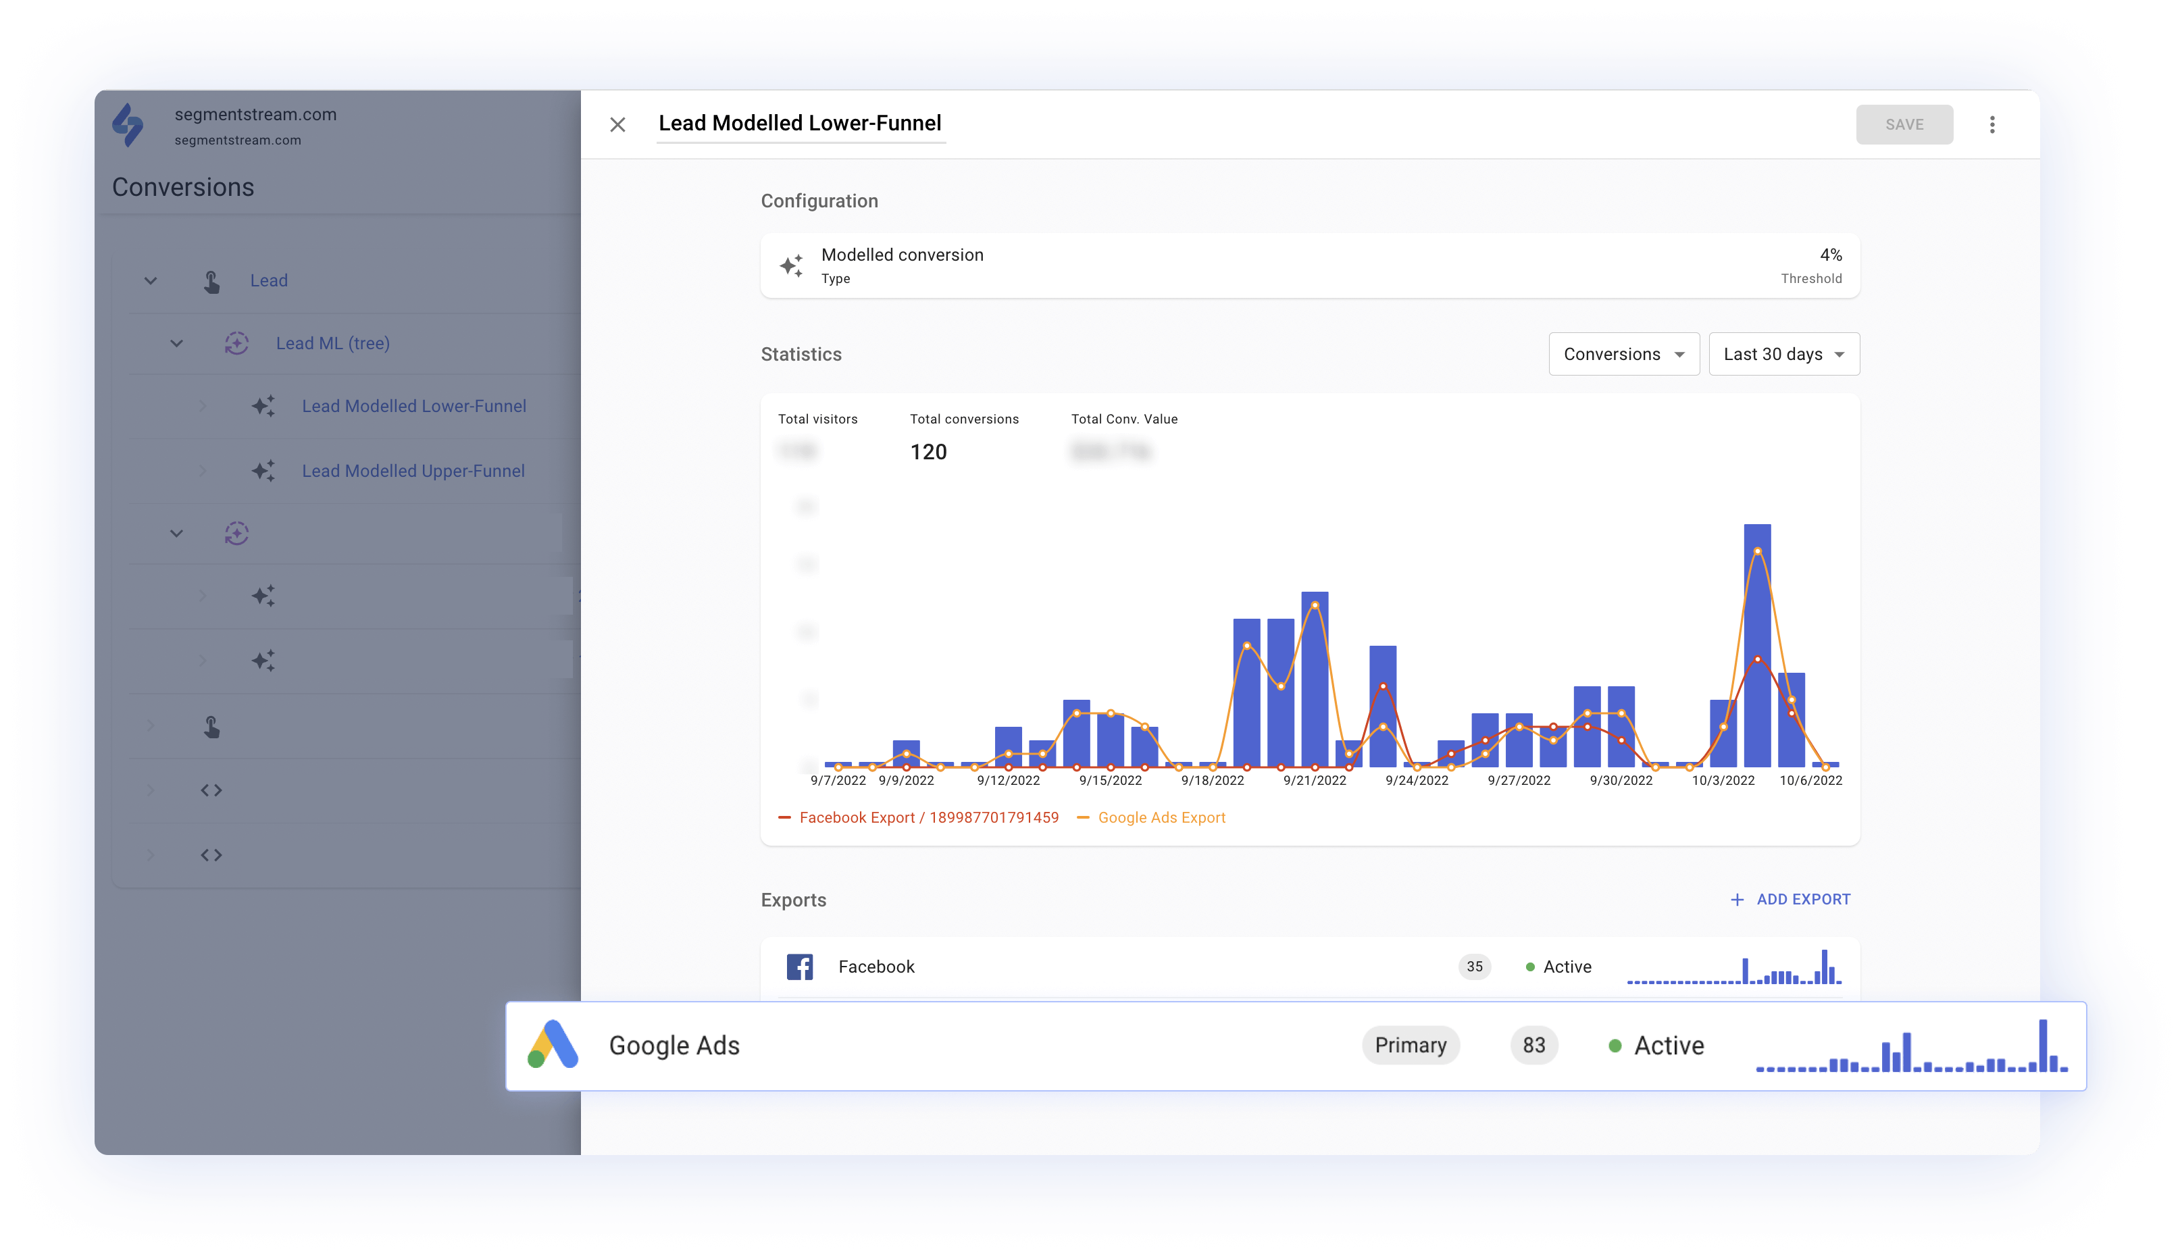Expand the Lead Modelled Lower-Funnel chevron
Image resolution: width=2182 pixels, height=1255 pixels.
[x=203, y=406]
